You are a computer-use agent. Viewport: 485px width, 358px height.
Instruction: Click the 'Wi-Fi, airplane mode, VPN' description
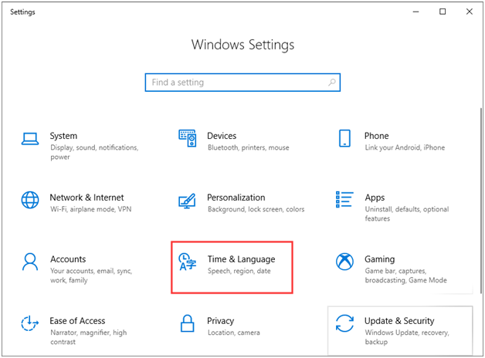[91, 209]
